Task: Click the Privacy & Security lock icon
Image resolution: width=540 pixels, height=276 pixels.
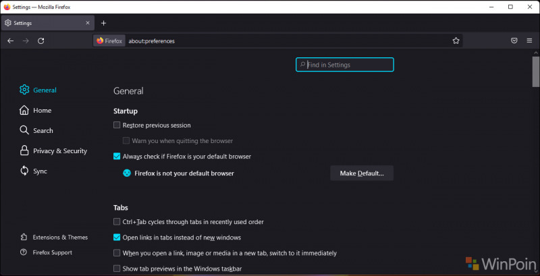Action: [24, 150]
